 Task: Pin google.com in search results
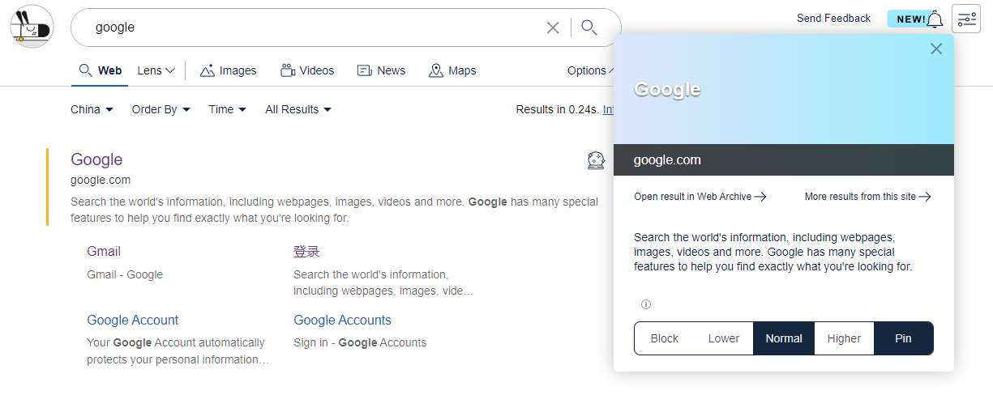pos(903,338)
